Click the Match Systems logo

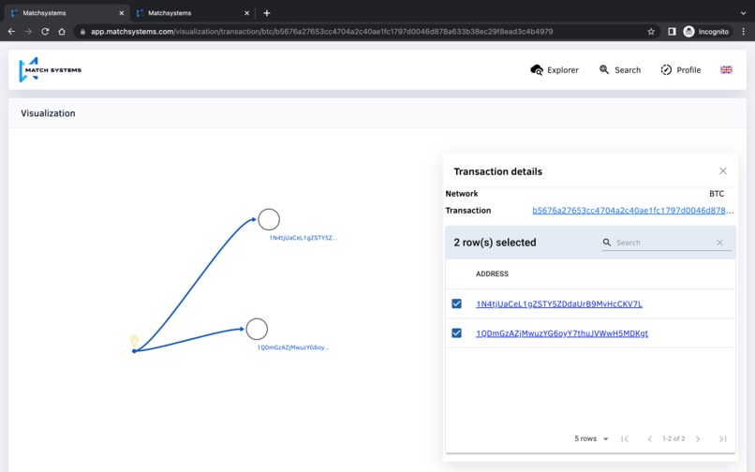[x=50, y=70]
